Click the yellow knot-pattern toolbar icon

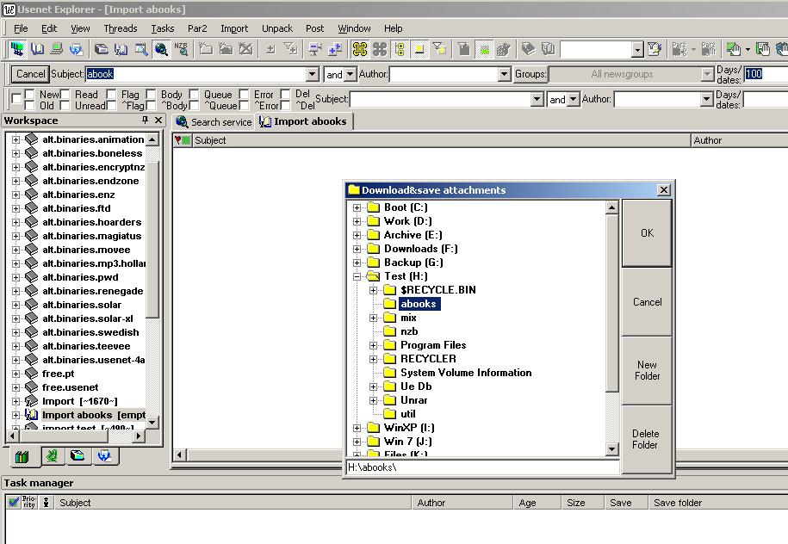(359, 49)
